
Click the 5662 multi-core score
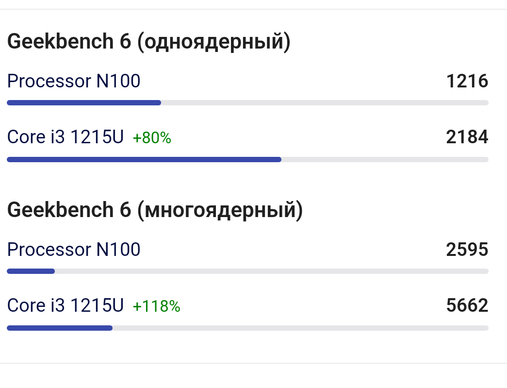pos(467,305)
